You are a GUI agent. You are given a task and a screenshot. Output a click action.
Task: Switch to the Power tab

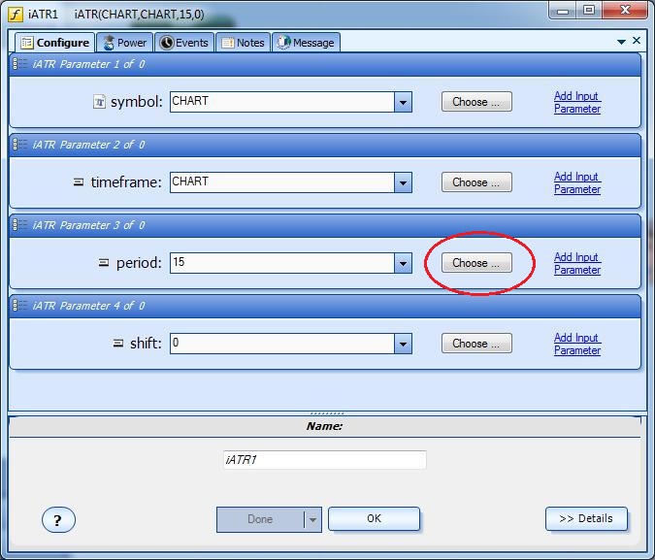pos(124,43)
